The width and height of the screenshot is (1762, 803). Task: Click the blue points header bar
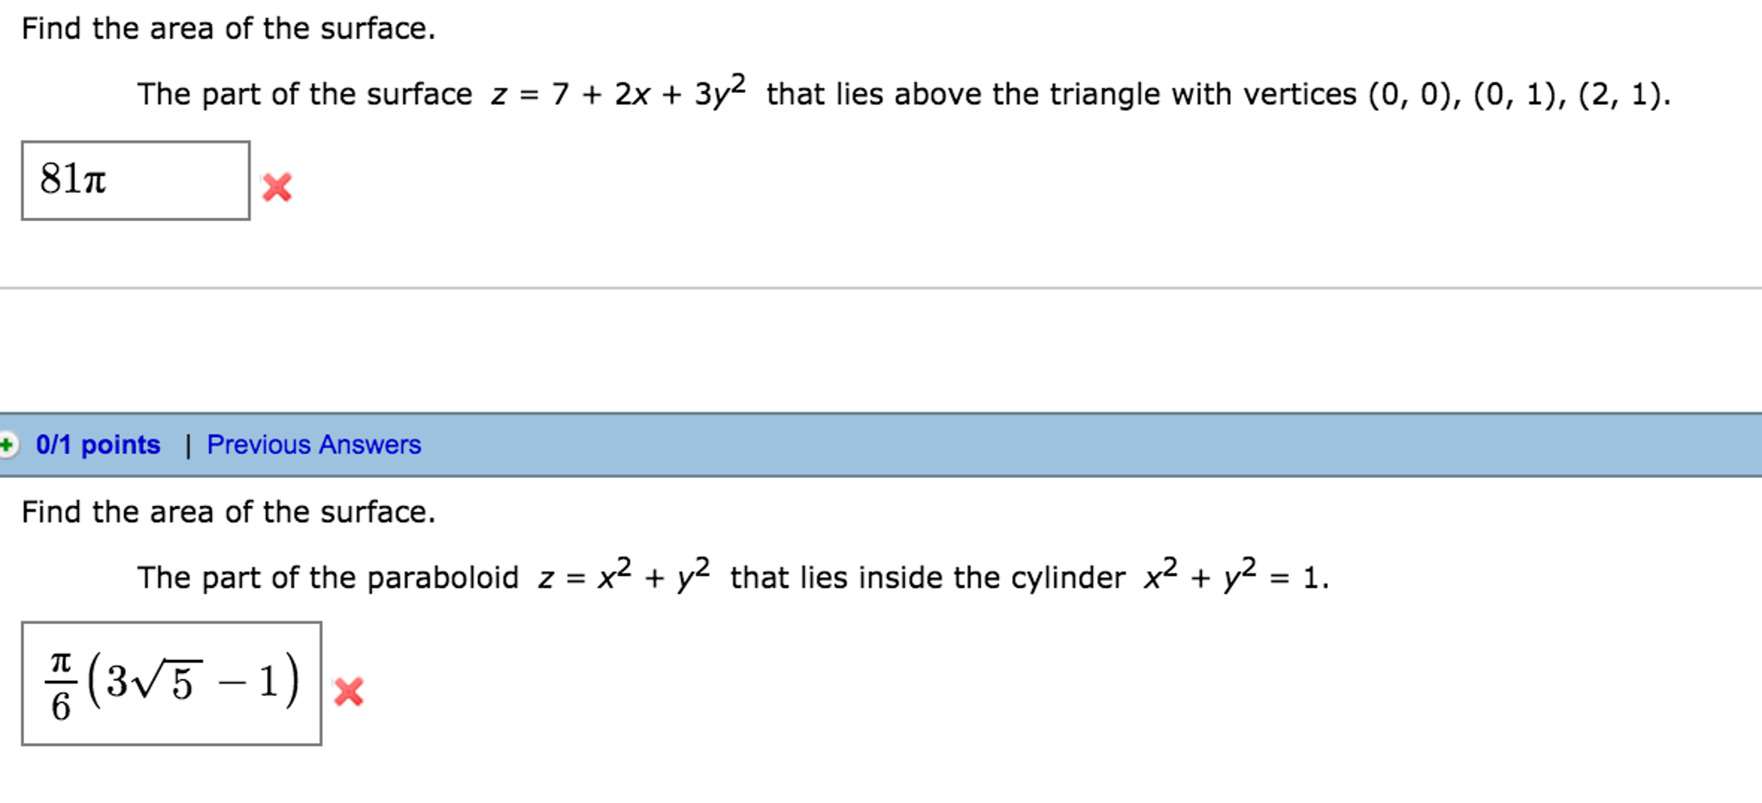coord(1033,445)
